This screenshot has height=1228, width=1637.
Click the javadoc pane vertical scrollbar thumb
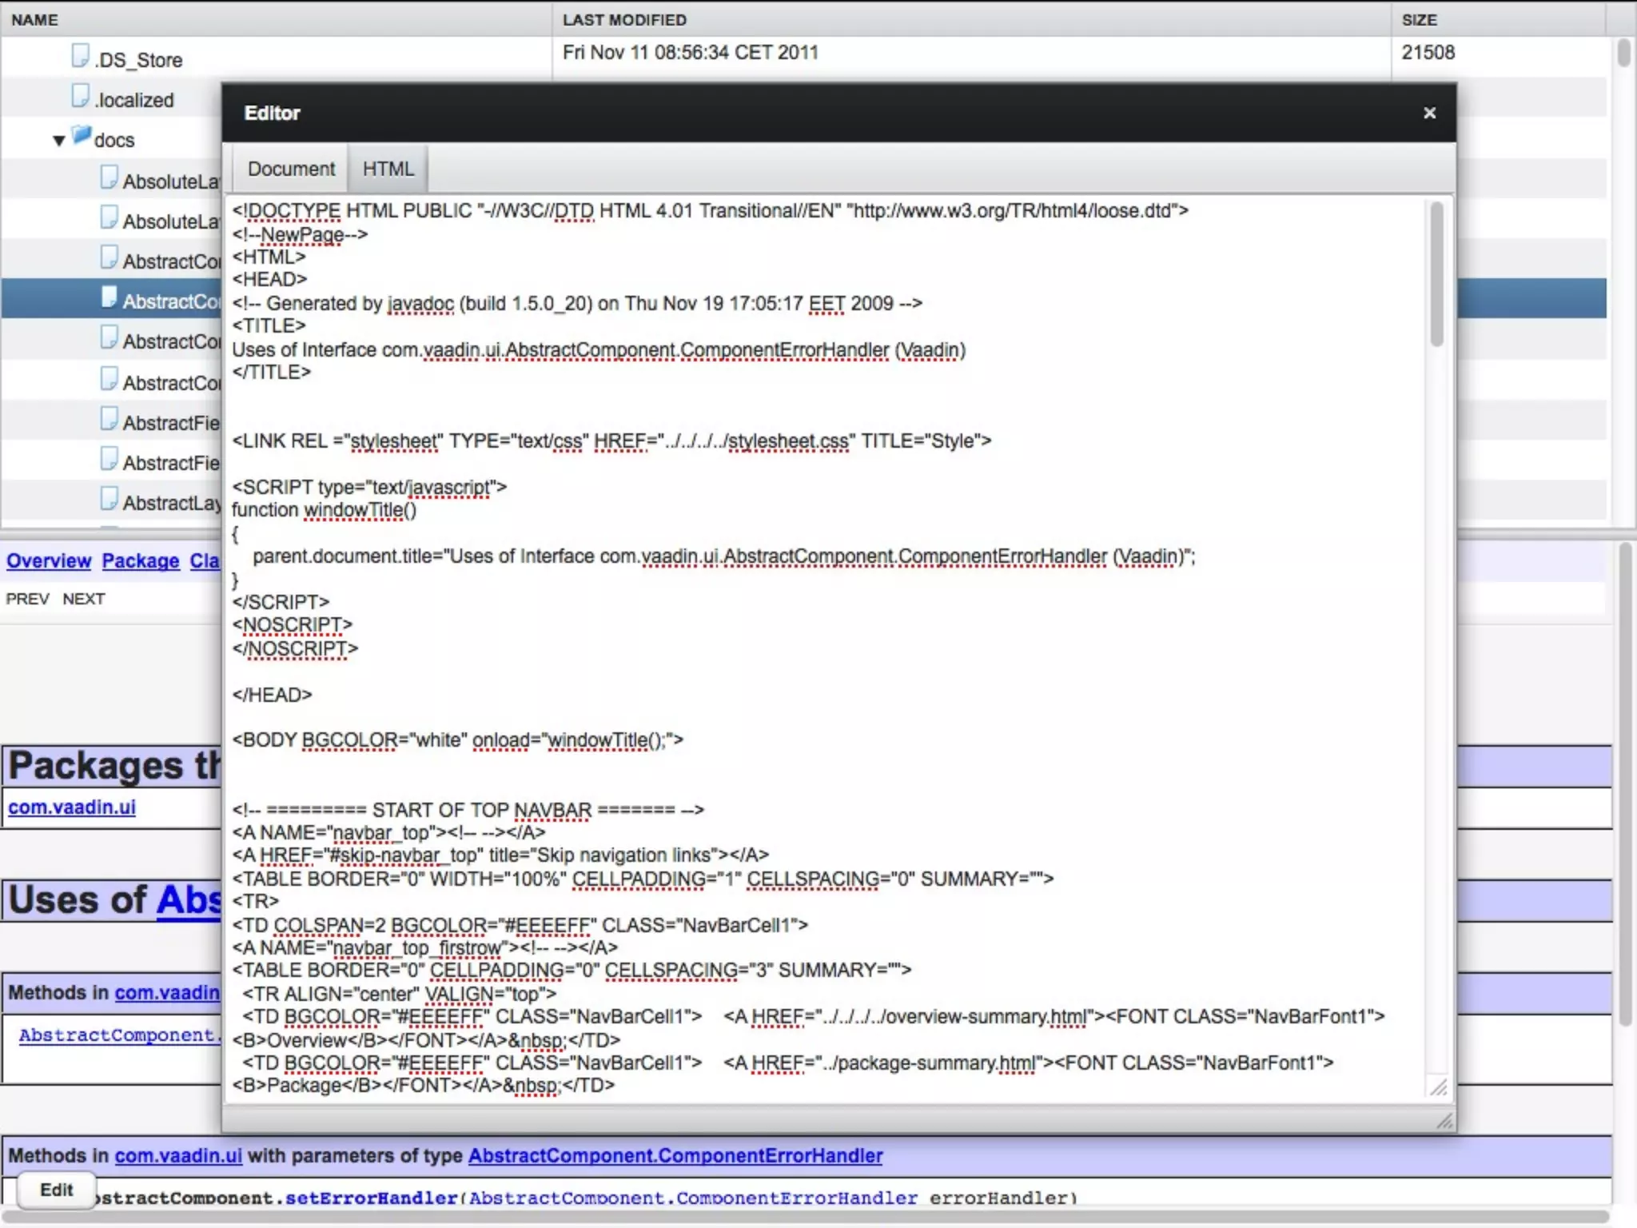[1625, 783]
